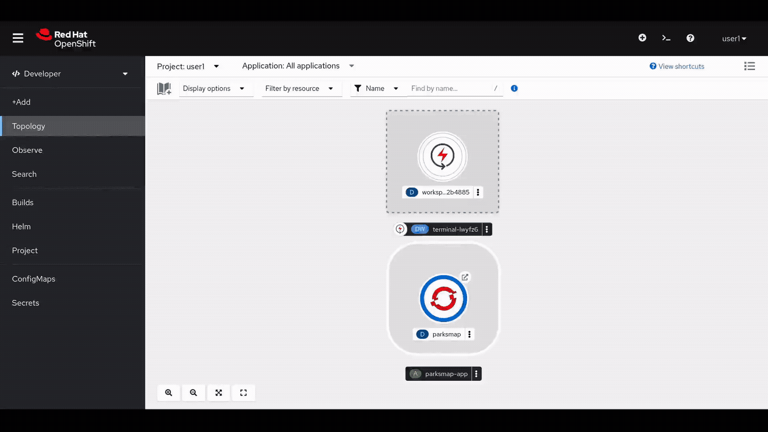Zoom out of the topology canvas
The height and width of the screenshot is (432, 768).
coord(193,393)
